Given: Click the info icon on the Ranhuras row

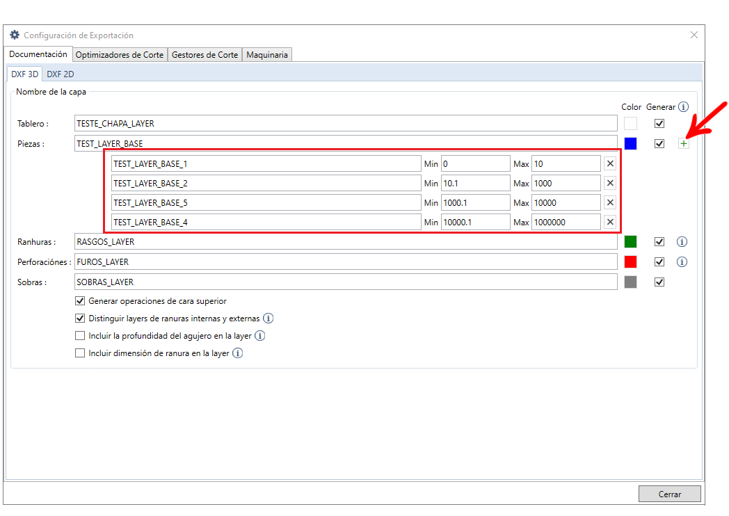Looking at the screenshot, I should coord(682,242).
